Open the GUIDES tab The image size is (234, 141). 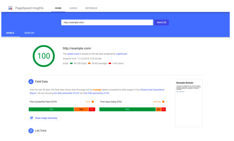(73, 8)
